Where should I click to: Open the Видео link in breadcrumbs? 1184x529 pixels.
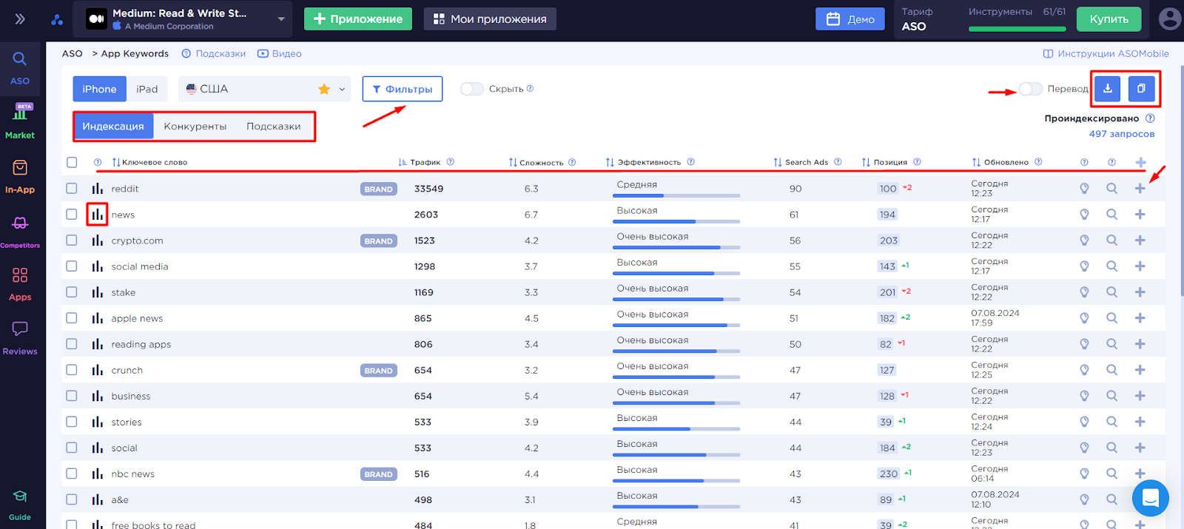click(x=280, y=53)
